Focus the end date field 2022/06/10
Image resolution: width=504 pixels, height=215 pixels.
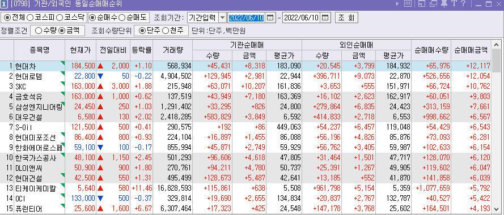301,18
